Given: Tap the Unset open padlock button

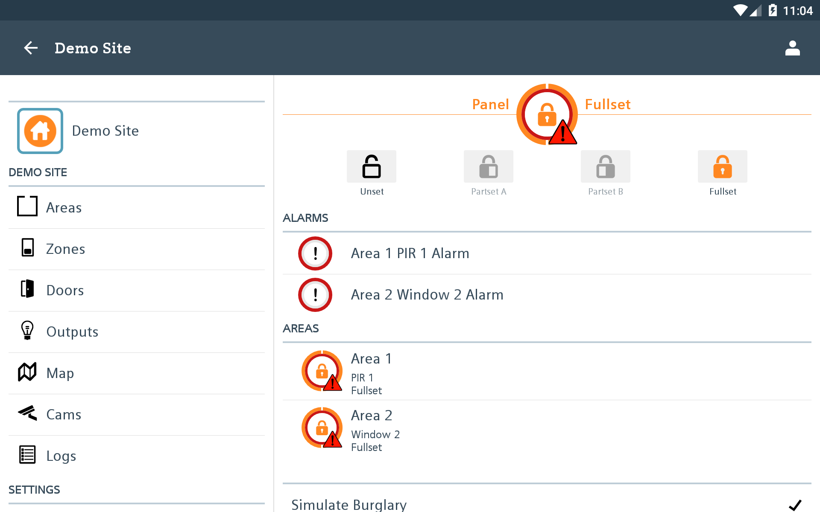Looking at the screenshot, I should coord(372,166).
